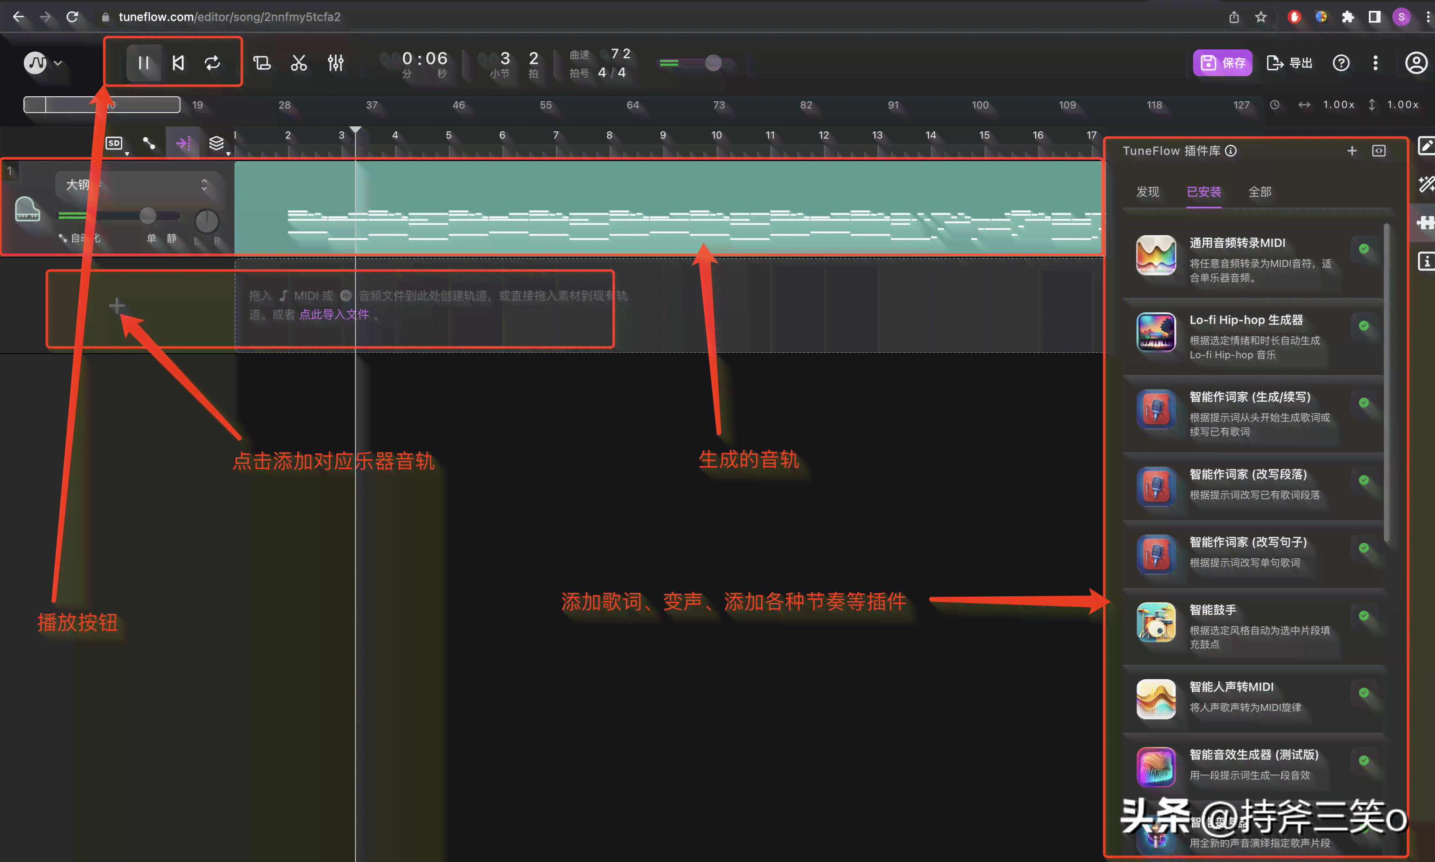Viewport: 1435px width, 862px height.
Task: Toggle installed check for Lo-fi Hip-hop 生成器
Action: coord(1363,325)
